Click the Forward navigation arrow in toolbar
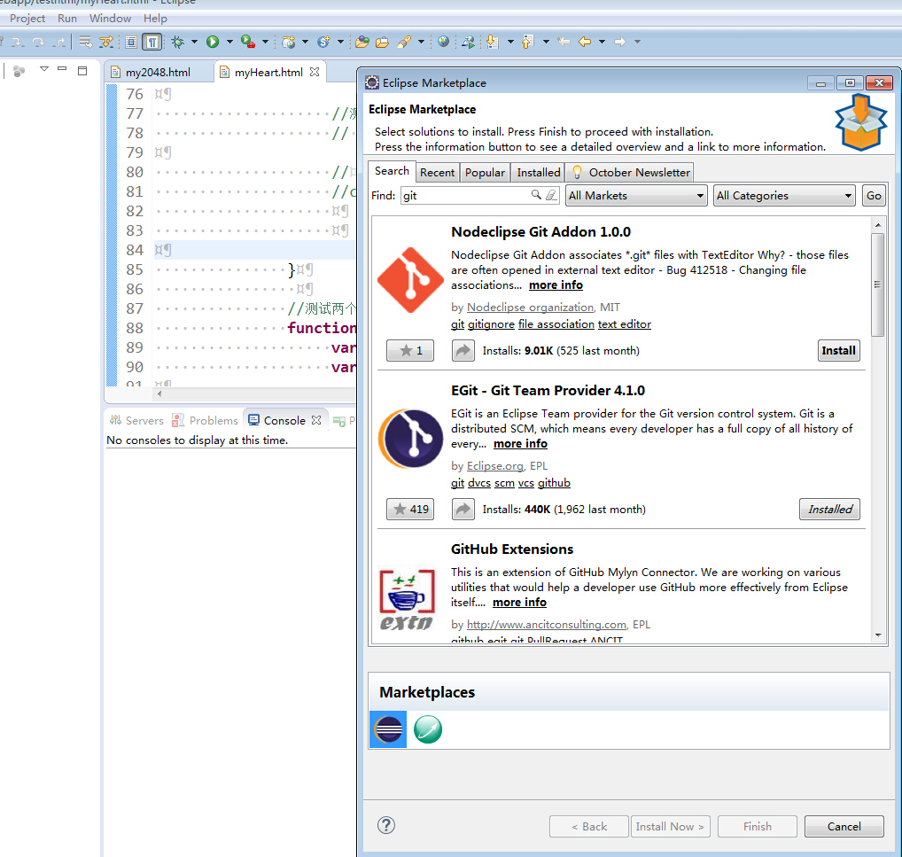This screenshot has height=857, width=902. pyautogui.click(x=619, y=42)
